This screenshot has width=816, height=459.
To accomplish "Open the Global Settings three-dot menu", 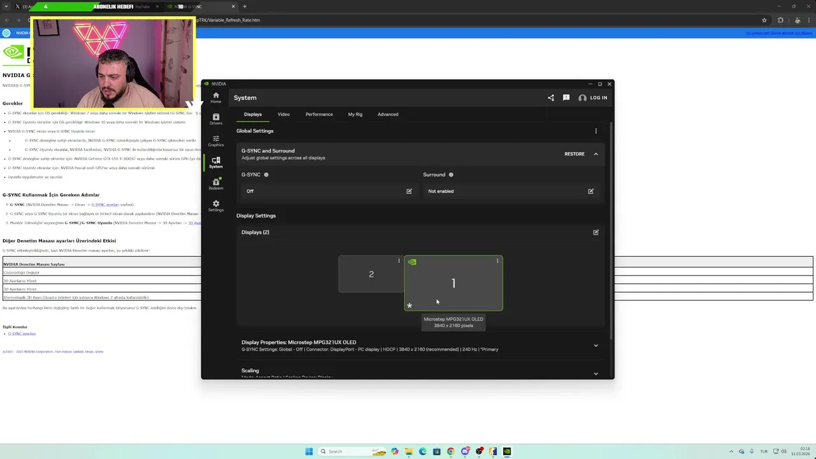I will pos(596,131).
